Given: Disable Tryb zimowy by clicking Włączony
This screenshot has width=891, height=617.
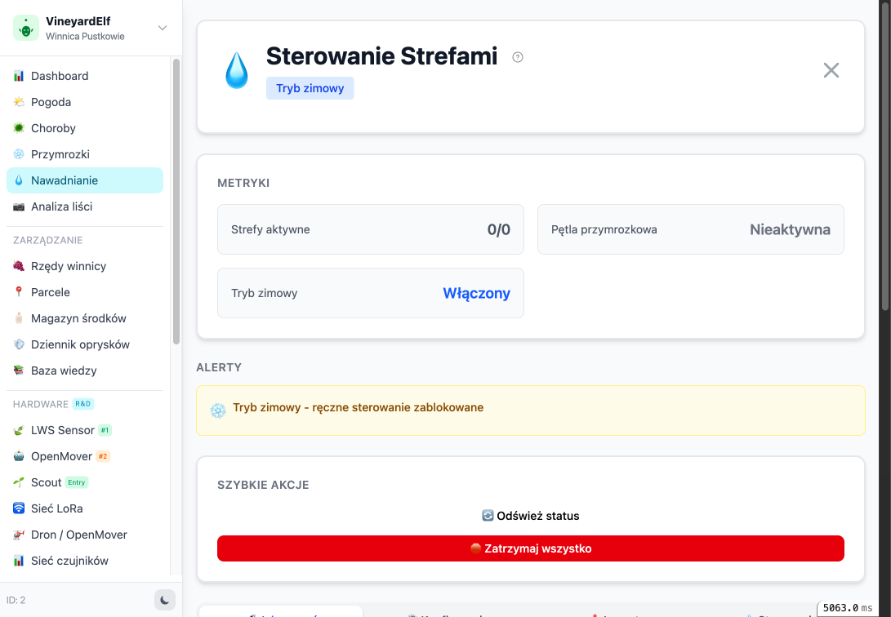Looking at the screenshot, I should (477, 292).
